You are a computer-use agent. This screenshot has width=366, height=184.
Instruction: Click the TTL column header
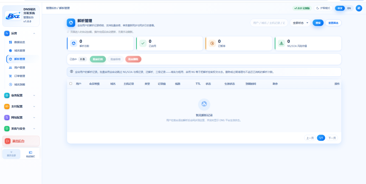click(x=198, y=84)
